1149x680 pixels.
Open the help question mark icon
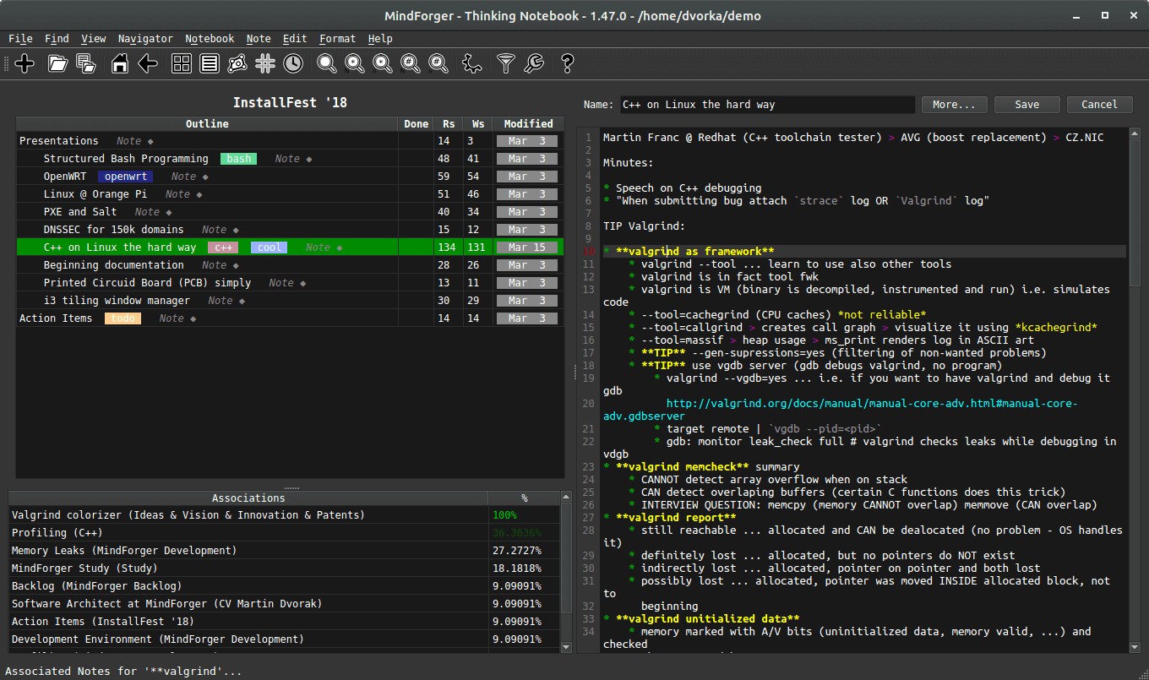click(x=567, y=63)
